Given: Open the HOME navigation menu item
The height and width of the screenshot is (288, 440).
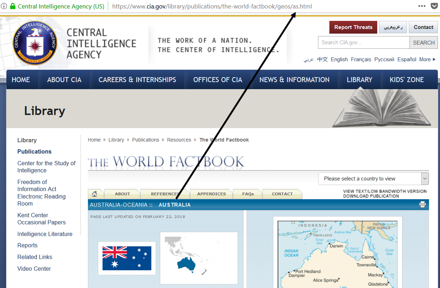Looking at the screenshot, I should [x=21, y=80].
